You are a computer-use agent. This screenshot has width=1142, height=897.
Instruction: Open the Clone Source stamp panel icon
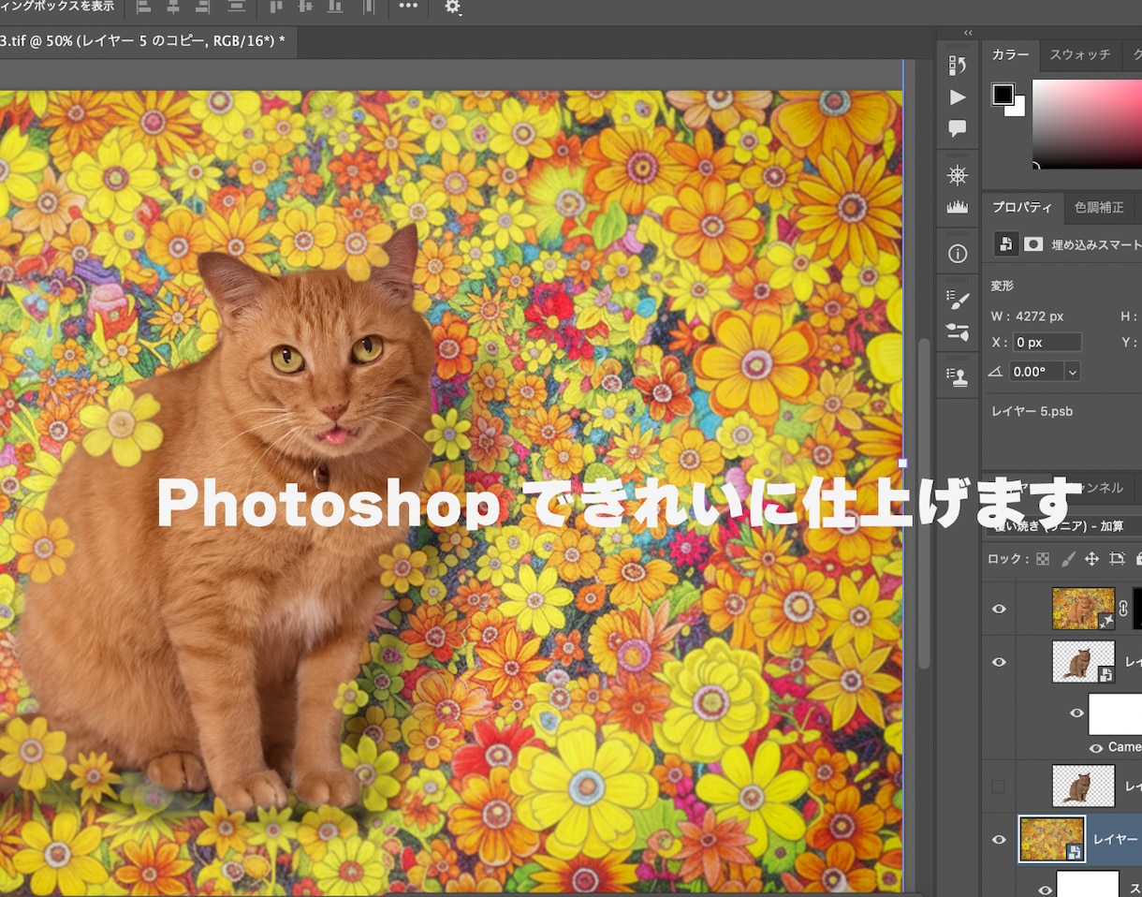point(958,377)
